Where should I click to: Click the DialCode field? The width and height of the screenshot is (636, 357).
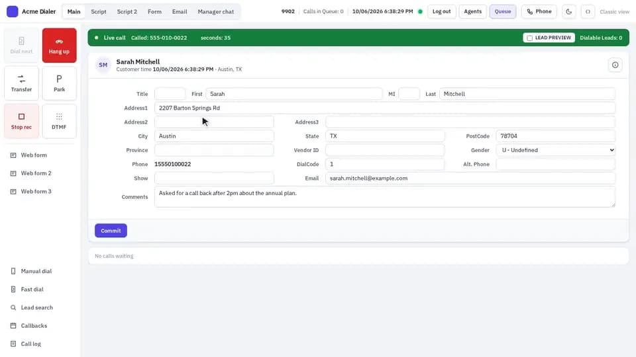click(x=385, y=165)
